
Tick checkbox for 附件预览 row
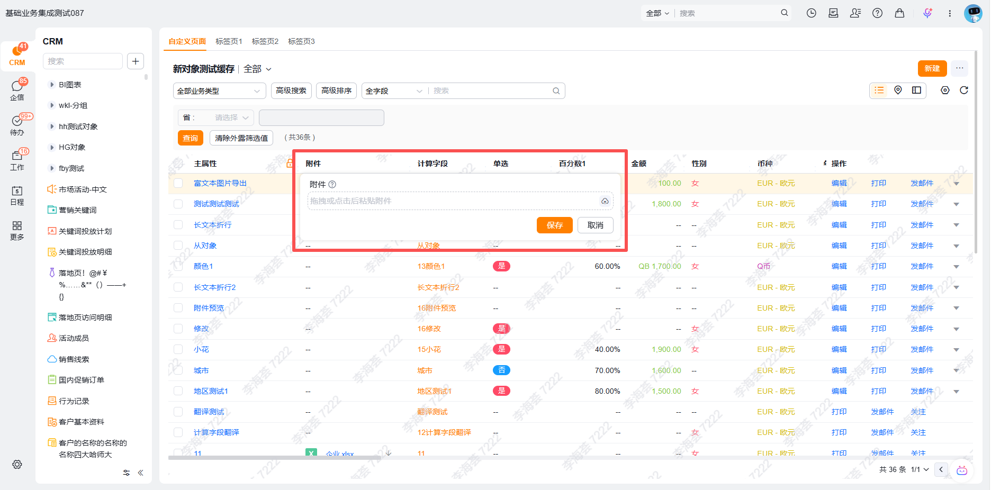[178, 308]
